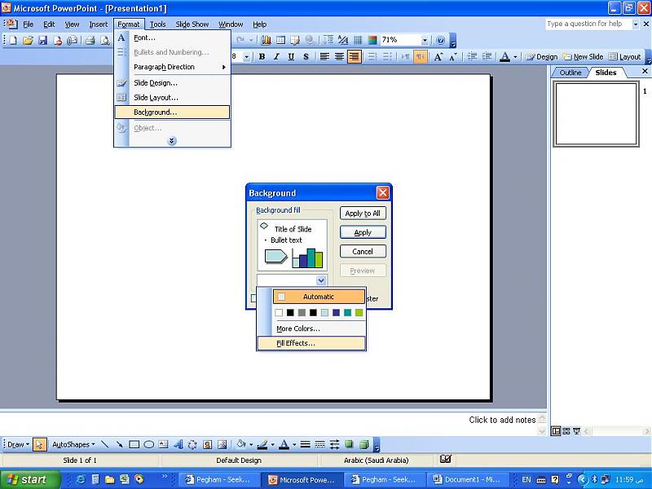Open the Design task pane button
652x489 pixels.
pos(541,56)
